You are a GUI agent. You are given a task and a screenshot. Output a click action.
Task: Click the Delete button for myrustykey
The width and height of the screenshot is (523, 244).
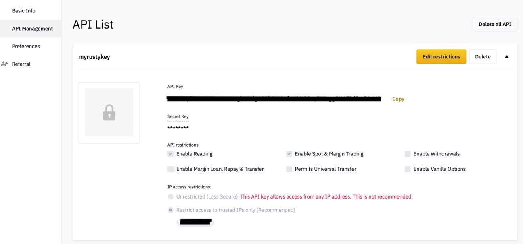[483, 57]
